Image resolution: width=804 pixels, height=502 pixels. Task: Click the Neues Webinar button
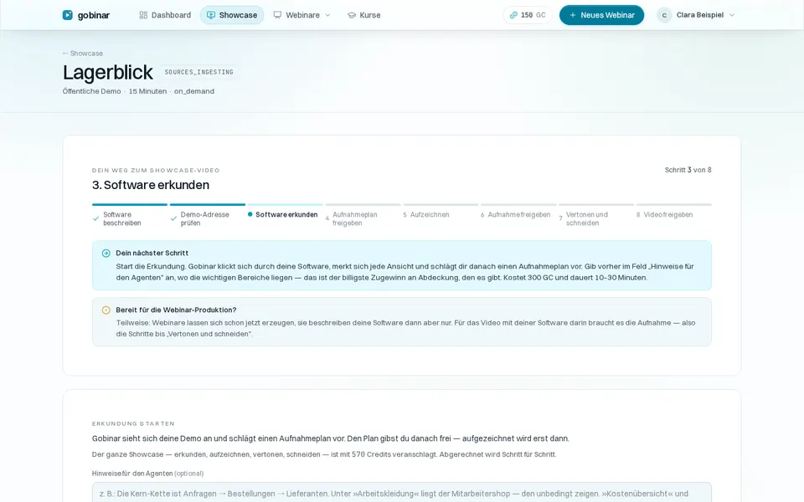pyautogui.click(x=601, y=15)
